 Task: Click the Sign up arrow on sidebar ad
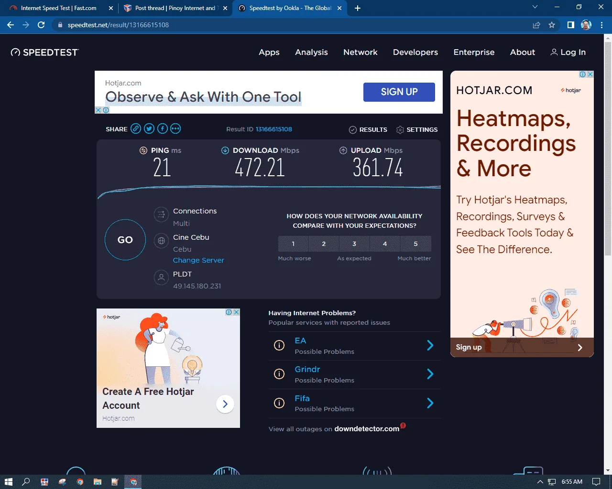click(x=580, y=347)
